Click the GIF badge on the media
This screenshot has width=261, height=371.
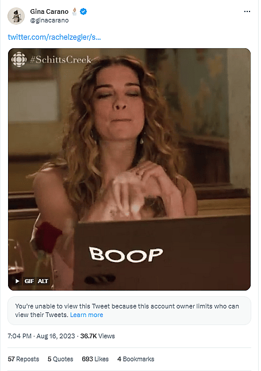pyautogui.click(x=29, y=281)
